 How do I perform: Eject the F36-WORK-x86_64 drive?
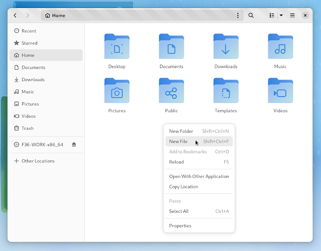(74, 145)
